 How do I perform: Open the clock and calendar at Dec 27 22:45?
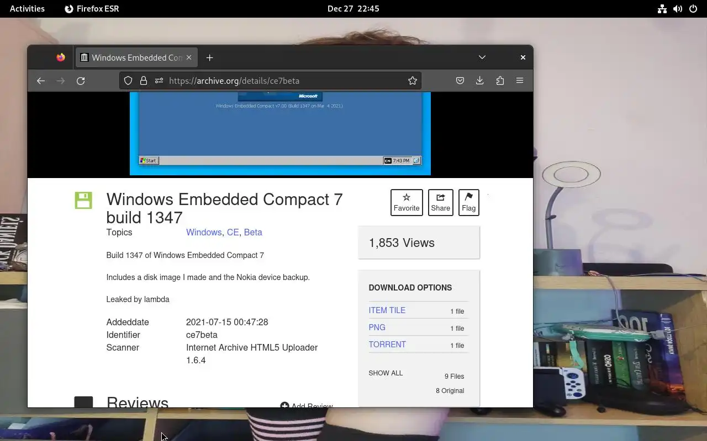tap(353, 9)
